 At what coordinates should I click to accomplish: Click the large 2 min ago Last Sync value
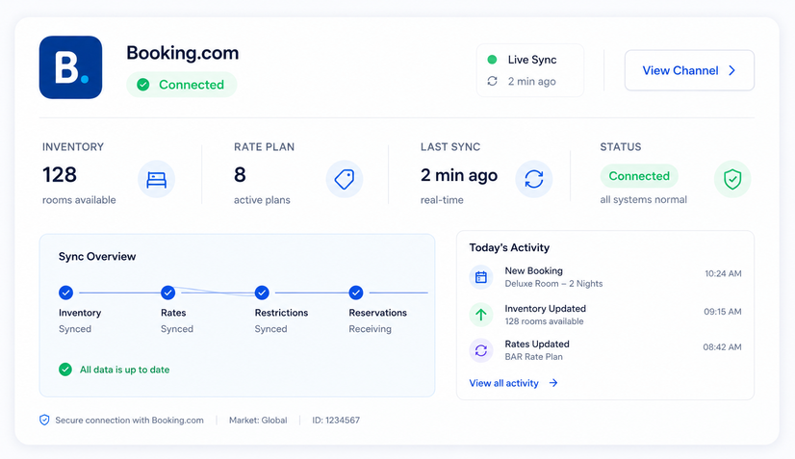[x=459, y=175]
